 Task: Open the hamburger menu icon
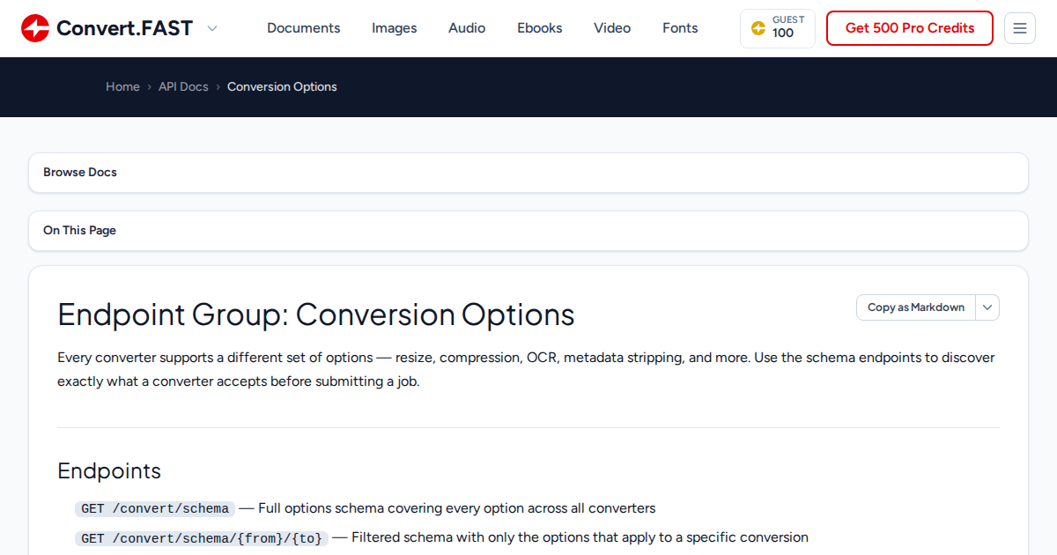tap(1020, 28)
